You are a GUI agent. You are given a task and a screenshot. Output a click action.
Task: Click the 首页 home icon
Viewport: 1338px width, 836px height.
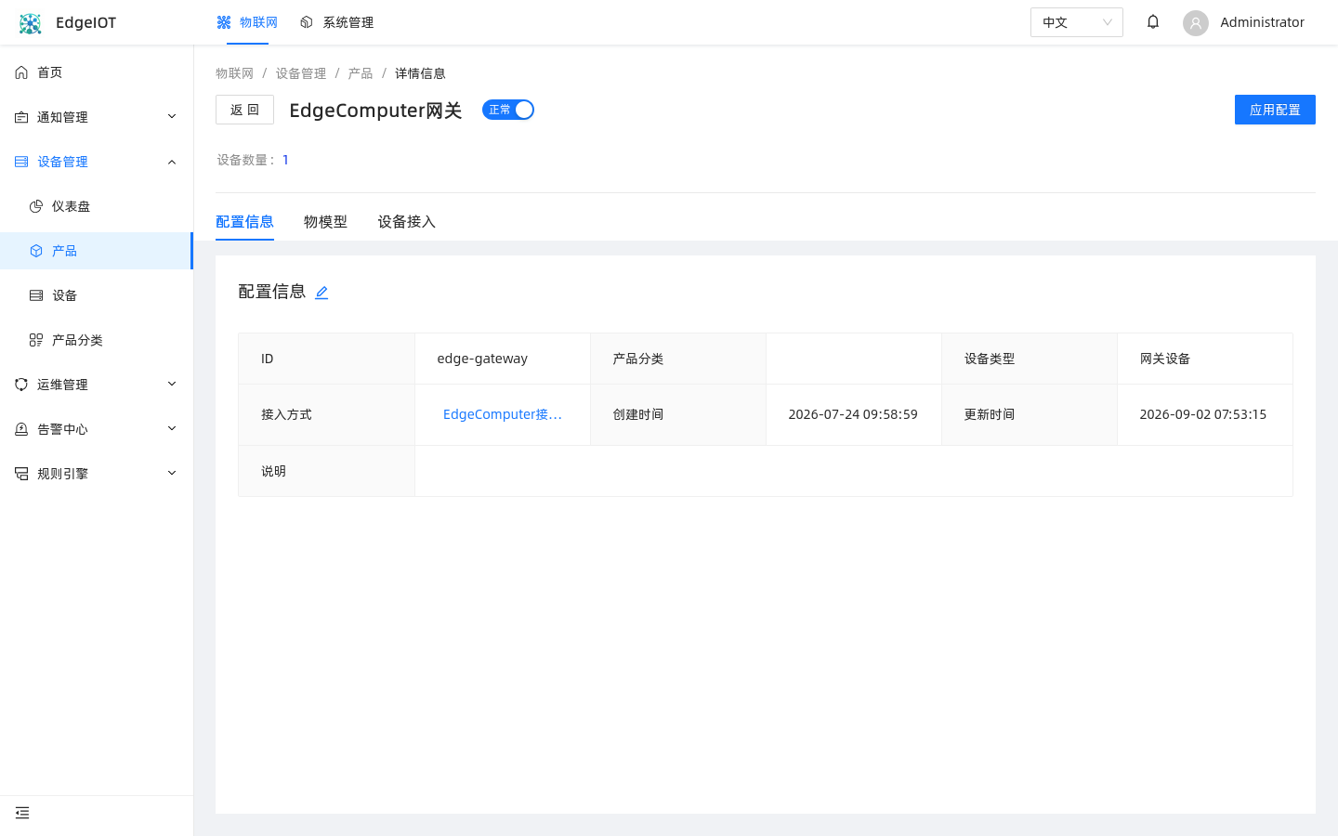[x=21, y=72]
